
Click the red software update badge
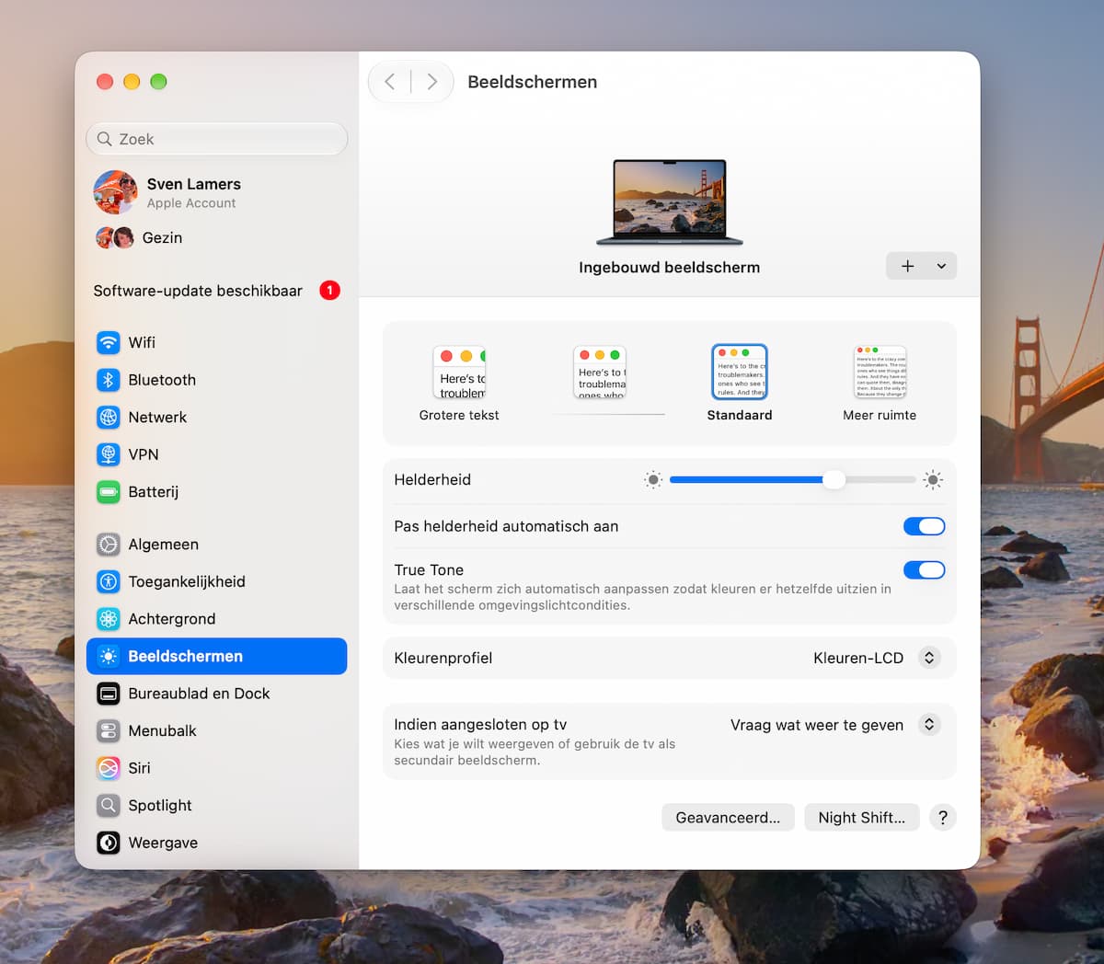(x=329, y=291)
